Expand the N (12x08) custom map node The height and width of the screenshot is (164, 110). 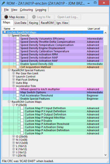point(13,139)
